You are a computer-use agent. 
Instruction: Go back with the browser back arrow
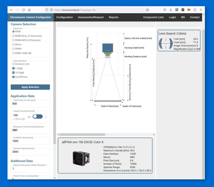coord(11,10)
